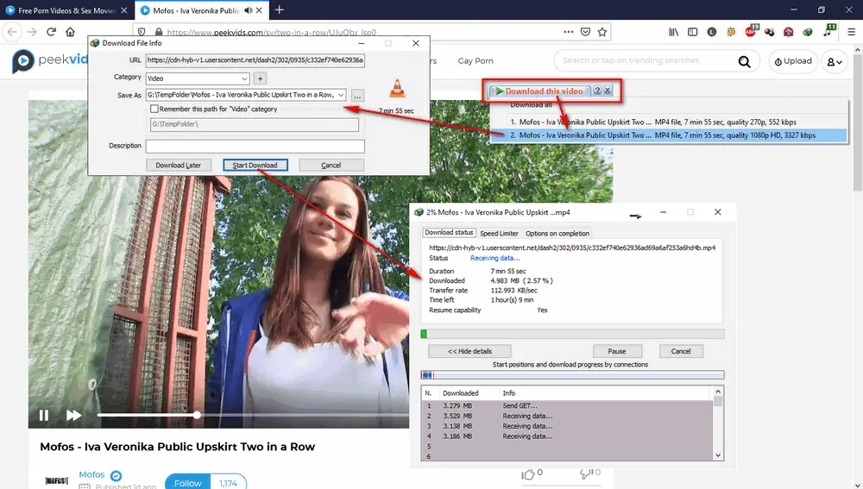Click the search magnifier icon
The width and height of the screenshot is (863, 489).
[x=744, y=61]
